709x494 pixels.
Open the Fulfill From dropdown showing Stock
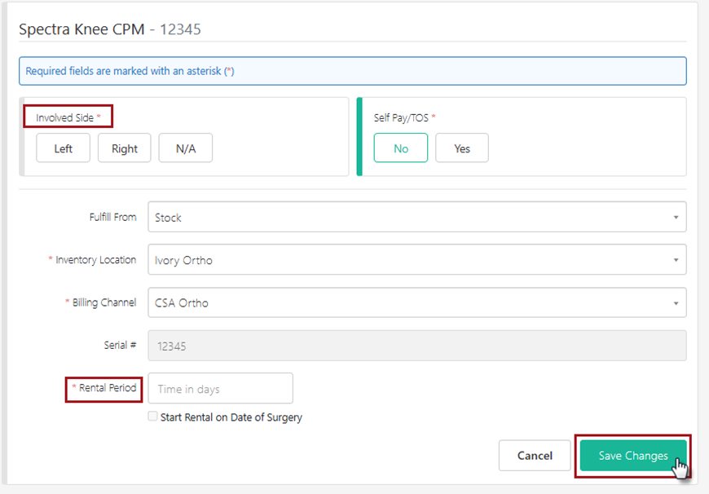[416, 218]
